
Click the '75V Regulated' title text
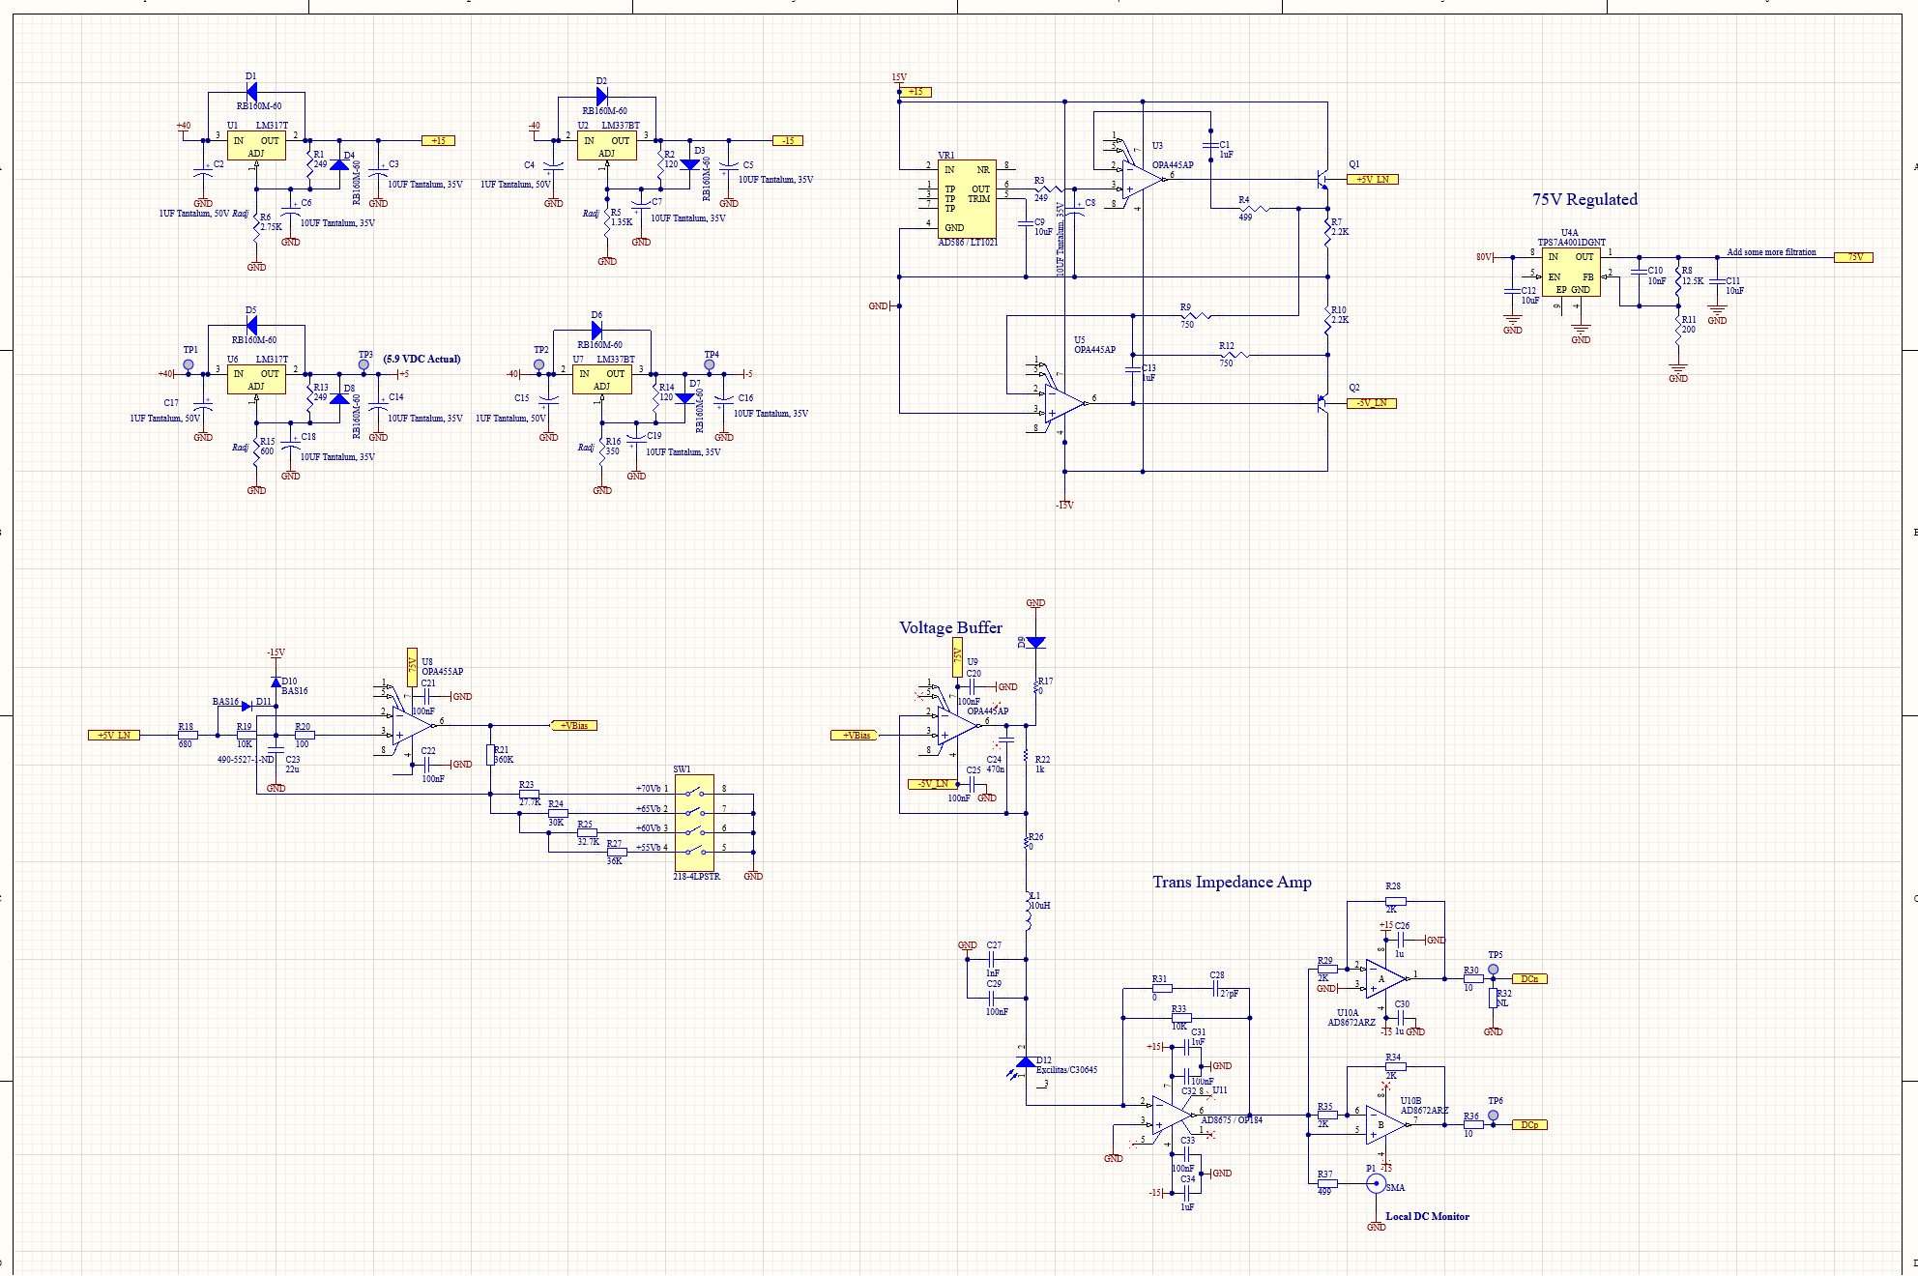tap(1584, 199)
